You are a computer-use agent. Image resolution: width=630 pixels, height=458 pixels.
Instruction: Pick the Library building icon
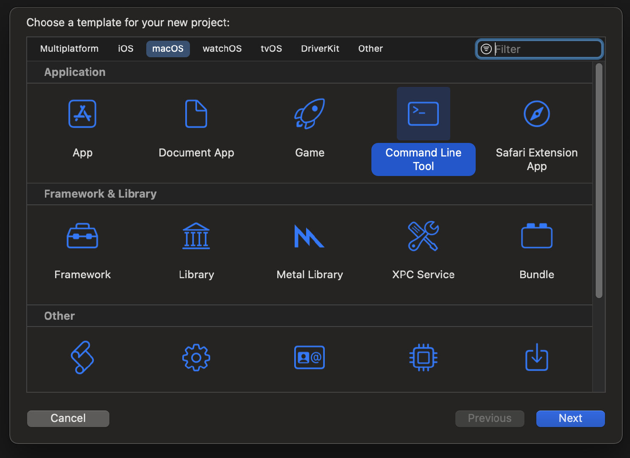(196, 236)
